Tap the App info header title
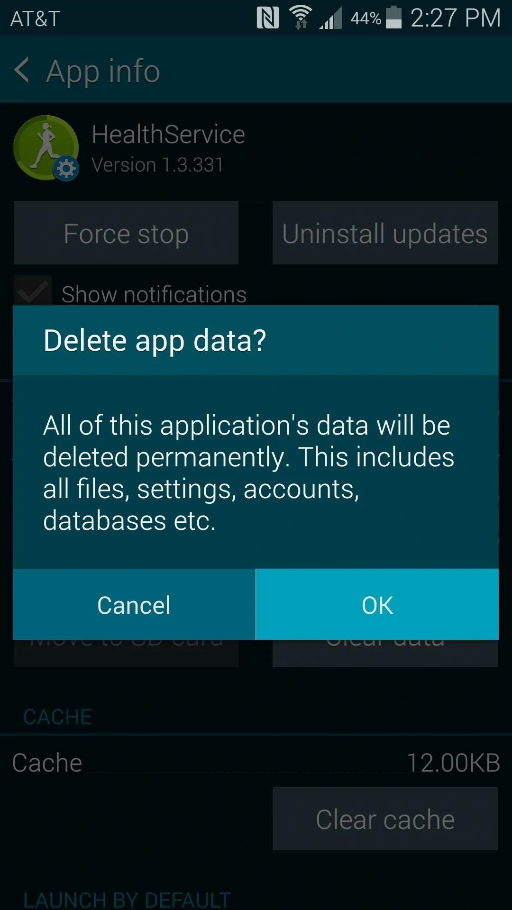 103,71
